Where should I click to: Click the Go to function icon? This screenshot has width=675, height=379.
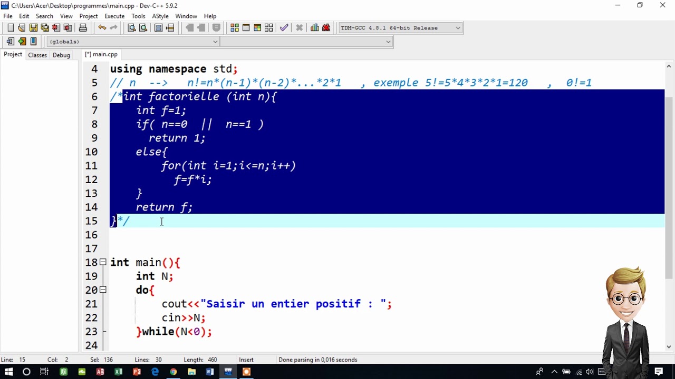pos(158,28)
